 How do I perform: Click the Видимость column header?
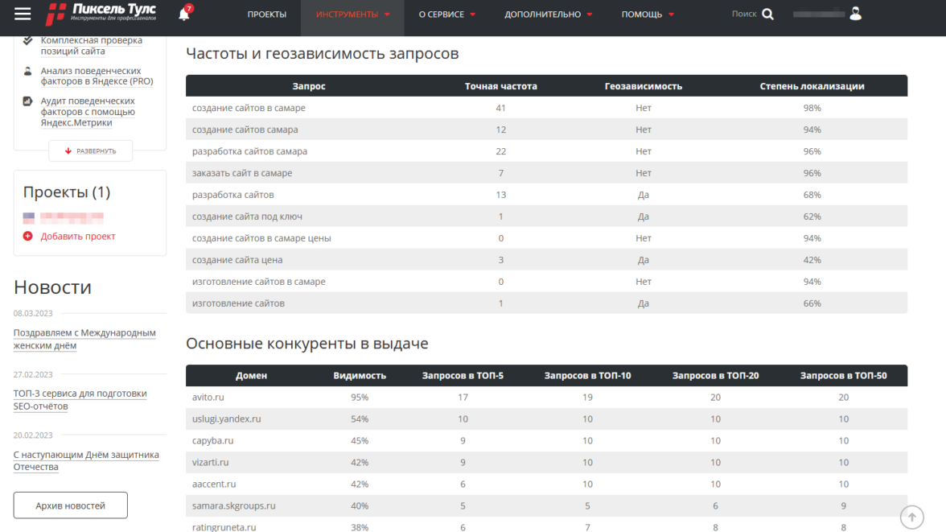click(x=360, y=376)
